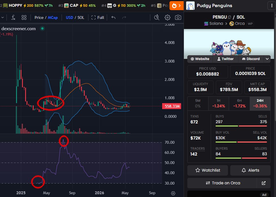Click the buy vol versus sell vol bar
Screen dimensions: 276x197
point(241,142)
